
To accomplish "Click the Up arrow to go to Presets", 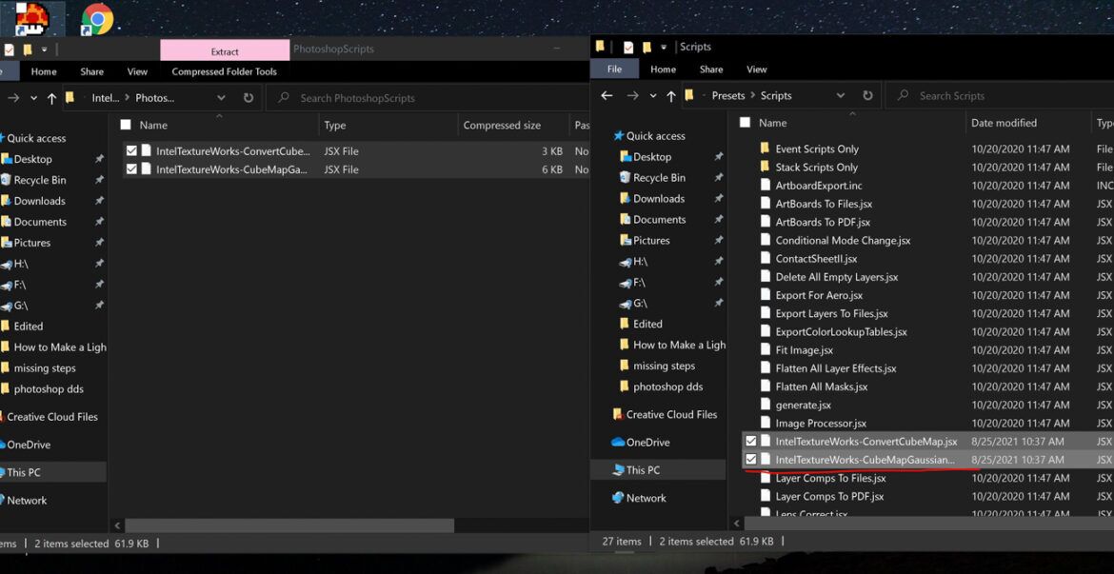I will 669,95.
